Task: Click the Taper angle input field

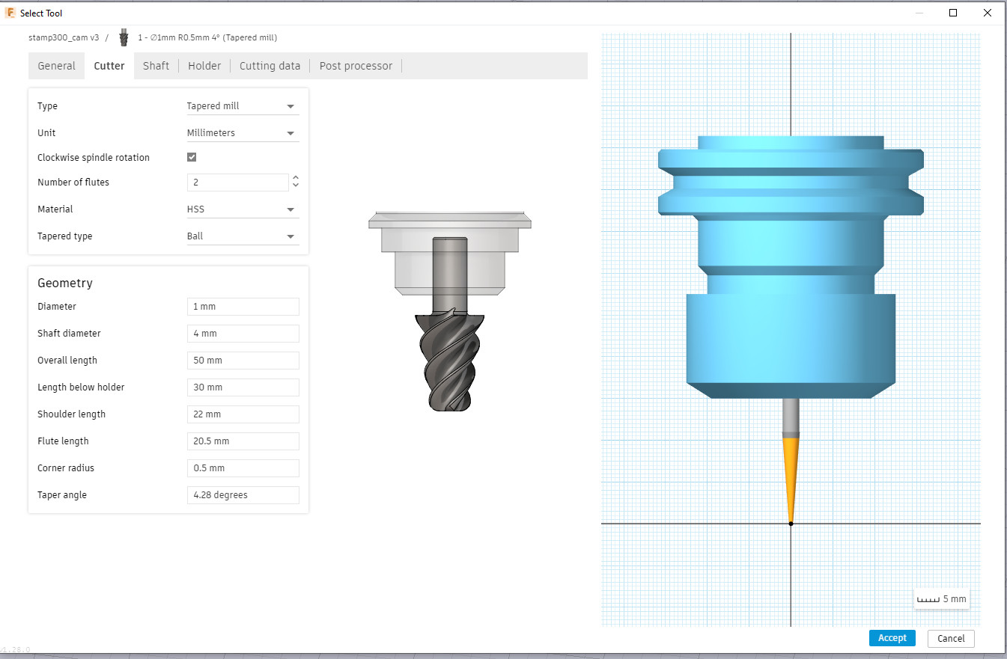Action: click(243, 495)
